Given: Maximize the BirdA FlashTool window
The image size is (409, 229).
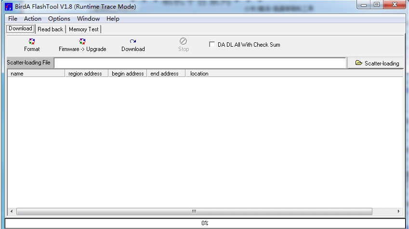Looking at the screenshot, I should (x=377, y=5).
